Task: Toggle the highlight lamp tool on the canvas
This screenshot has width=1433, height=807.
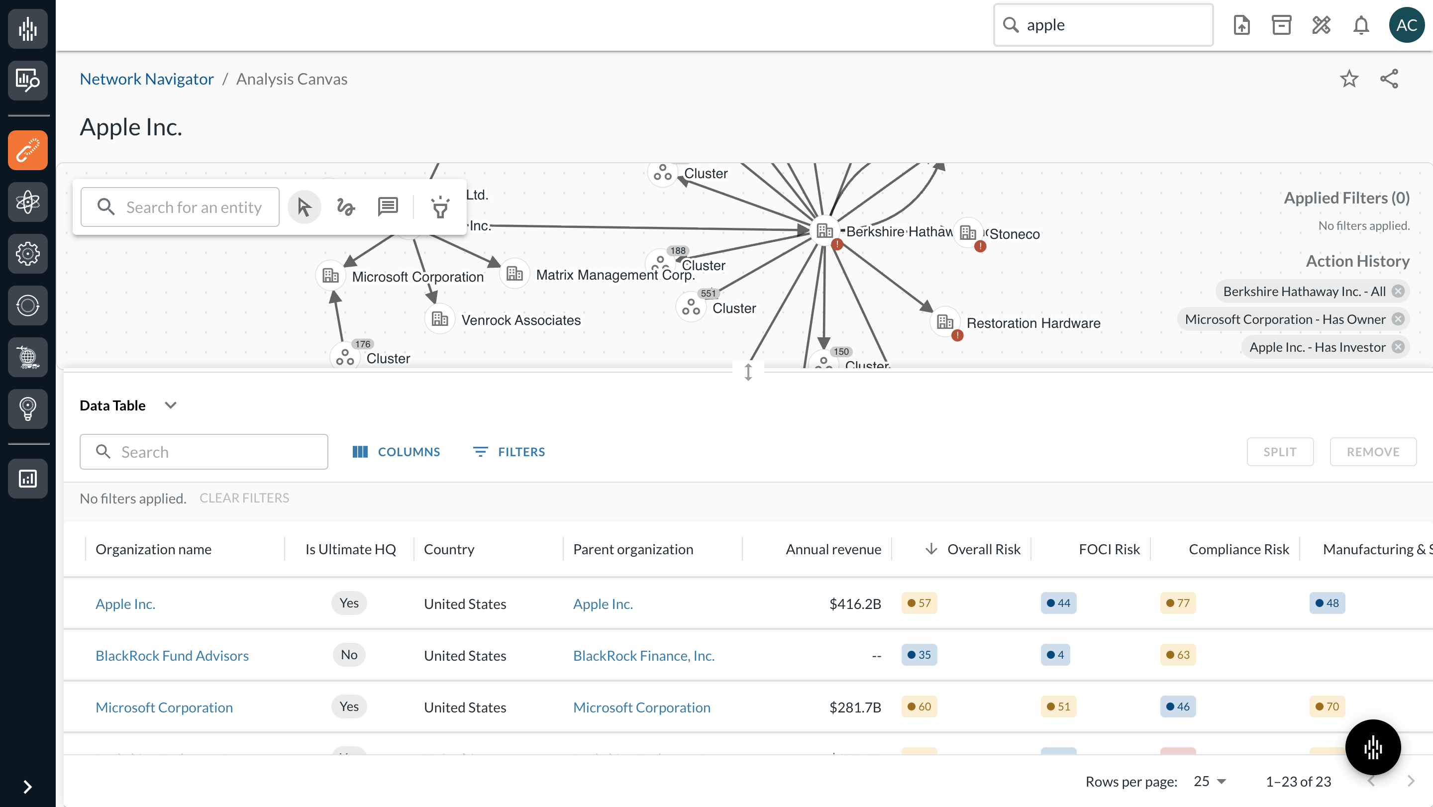Action: click(440, 207)
